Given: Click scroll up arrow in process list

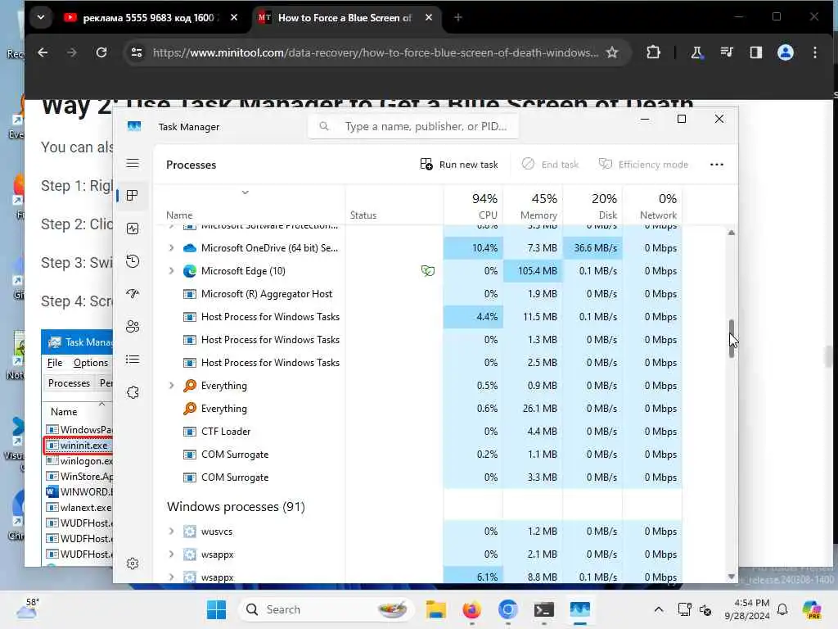Looking at the screenshot, I should point(731,233).
